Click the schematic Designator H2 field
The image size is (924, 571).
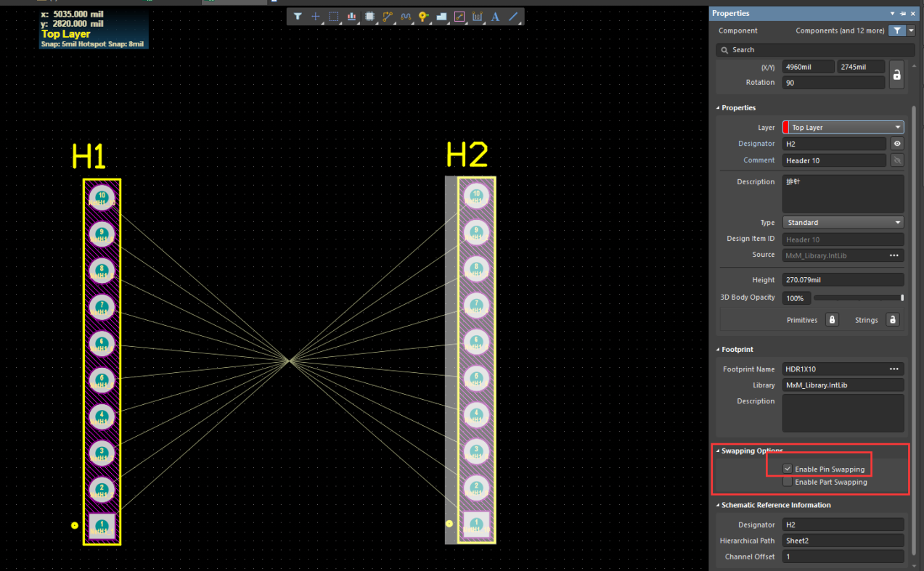[x=843, y=525]
